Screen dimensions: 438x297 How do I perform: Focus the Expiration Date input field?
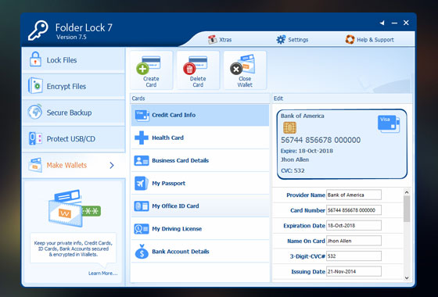click(x=354, y=226)
